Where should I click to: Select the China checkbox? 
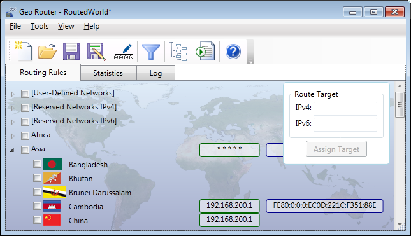(x=37, y=219)
